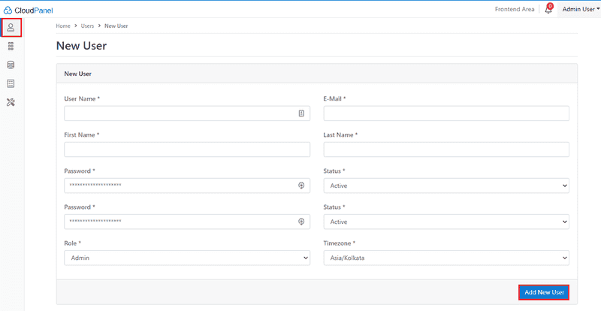Viewport: 601px width, 311px height.
Task: Click the grid icon in the left sidebar
Action: (11, 47)
